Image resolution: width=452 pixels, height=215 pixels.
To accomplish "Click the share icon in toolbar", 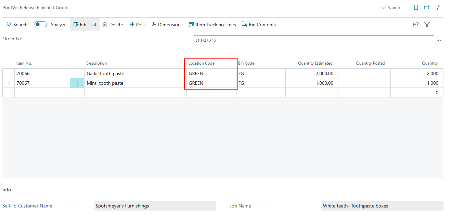I will point(416,24).
